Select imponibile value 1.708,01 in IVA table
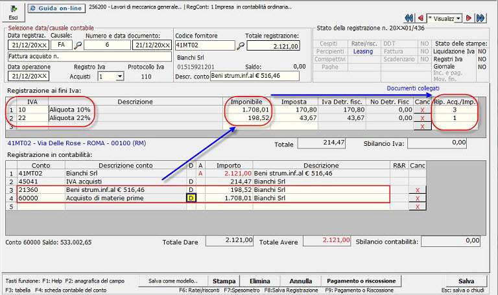 [x=247, y=110]
